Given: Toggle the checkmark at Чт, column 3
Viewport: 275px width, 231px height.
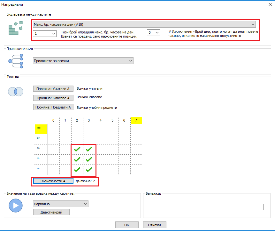Looking at the screenshot, I should (89, 159).
